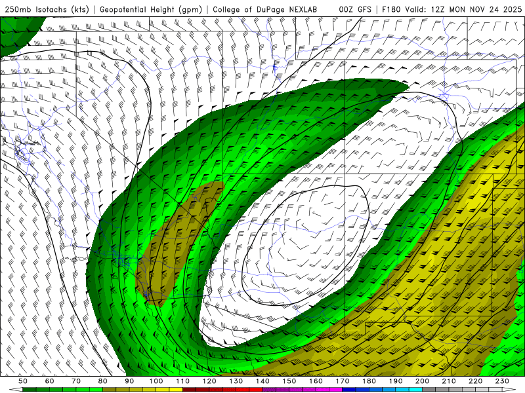Click the legend value '130'
This screenshot has height=393, width=525.
pyautogui.click(x=236, y=381)
